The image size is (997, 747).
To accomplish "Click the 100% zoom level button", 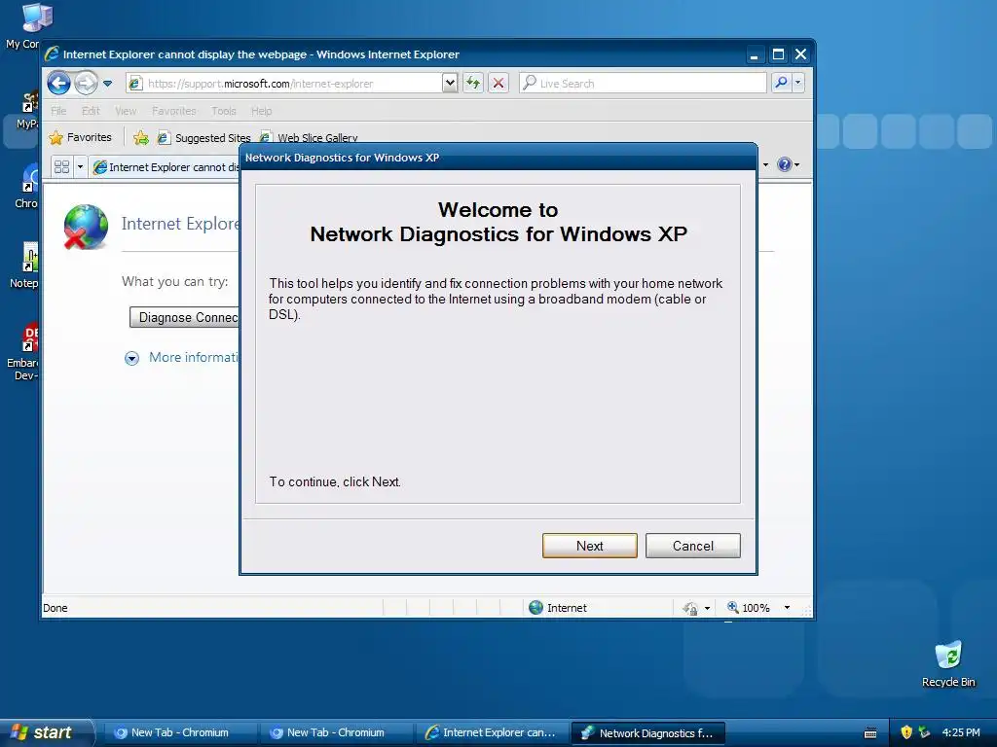I will tap(749, 608).
